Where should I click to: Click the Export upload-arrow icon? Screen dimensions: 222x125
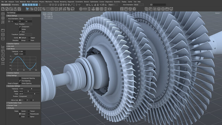coord(15,9)
